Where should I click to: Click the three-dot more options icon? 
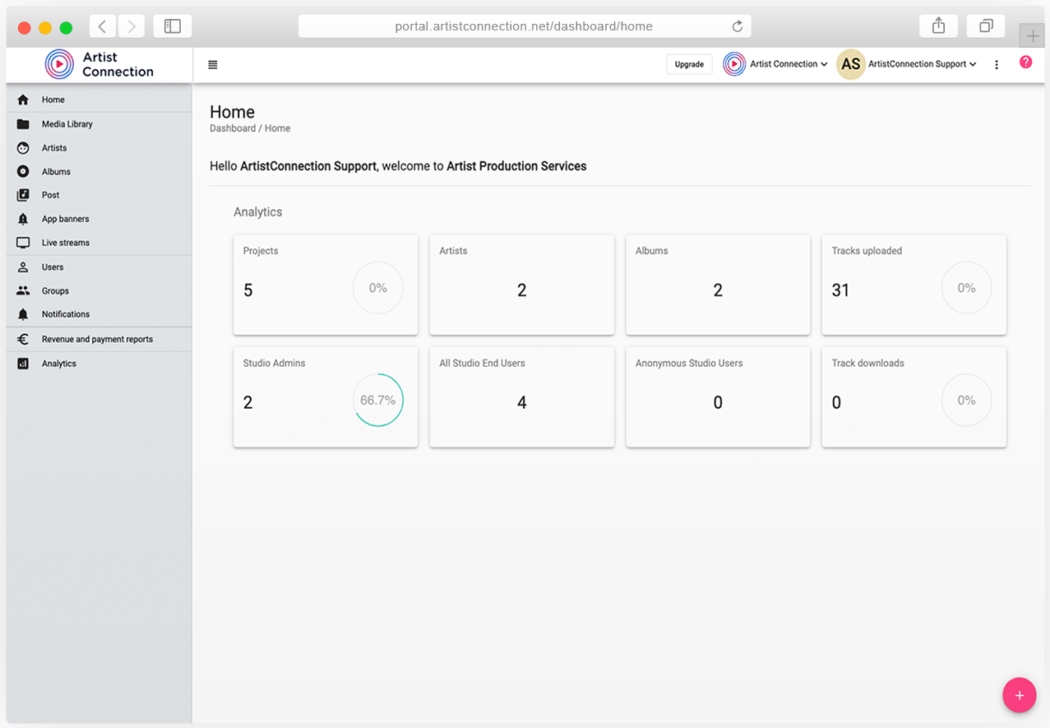(997, 64)
